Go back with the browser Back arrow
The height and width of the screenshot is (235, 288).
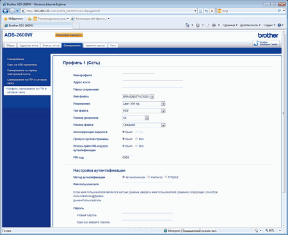tap(6, 11)
